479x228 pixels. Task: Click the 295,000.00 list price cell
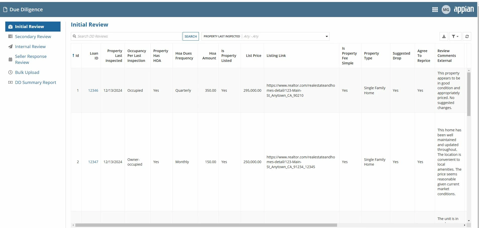click(x=252, y=90)
